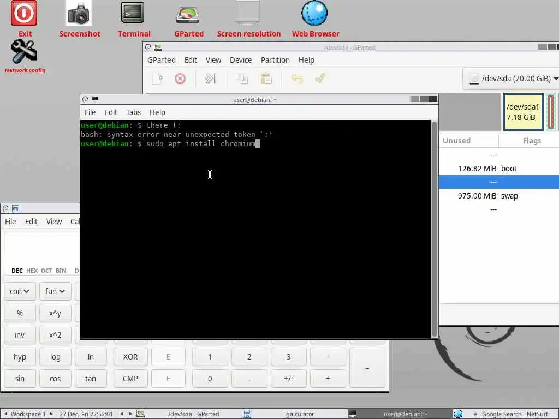Open the View menu in GParted
Viewport: 559px width, 419px height.
[x=213, y=60]
